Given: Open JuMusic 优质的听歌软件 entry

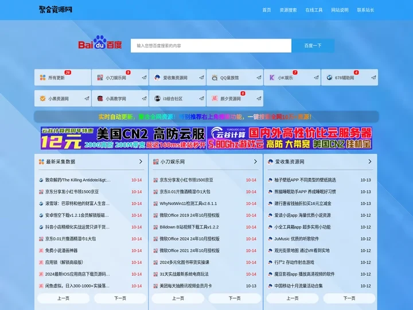Looking at the screenshot, I should point(297,239).
